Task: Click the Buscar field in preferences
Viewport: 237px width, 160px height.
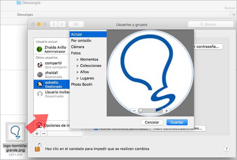Action: point(211,24)
